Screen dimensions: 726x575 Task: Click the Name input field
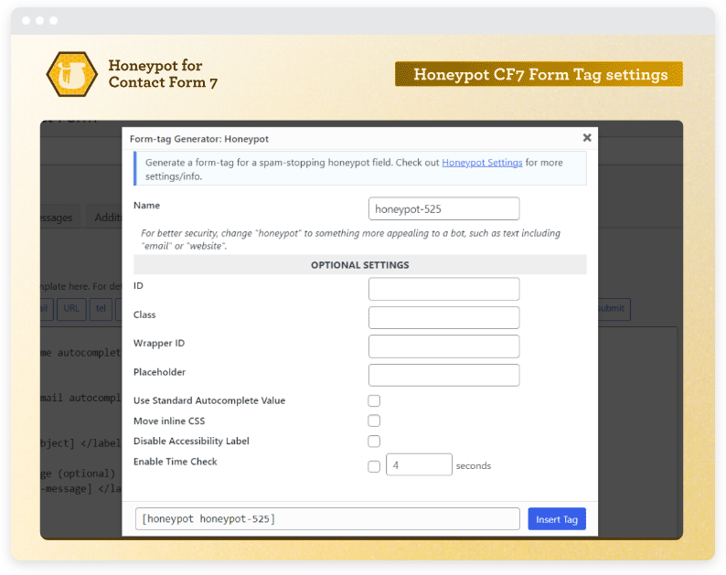click(443, 208)
